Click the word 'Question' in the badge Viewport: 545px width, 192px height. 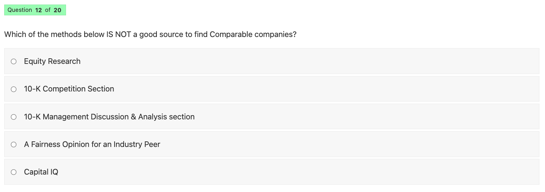[x=20, y=10]
